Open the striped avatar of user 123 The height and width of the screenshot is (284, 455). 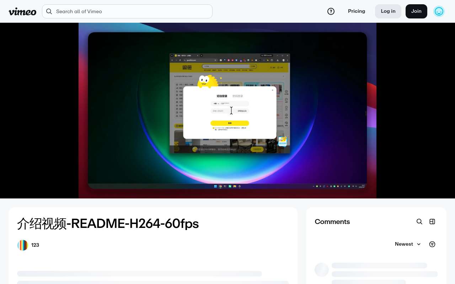tap(23, 245)
